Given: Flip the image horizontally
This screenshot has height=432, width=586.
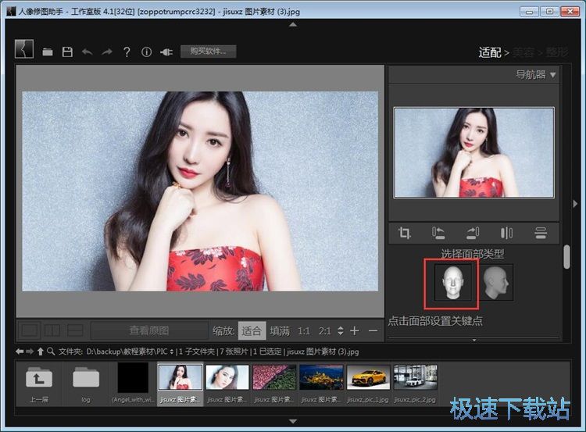Looking at the screenshot, I should (506, 233).
